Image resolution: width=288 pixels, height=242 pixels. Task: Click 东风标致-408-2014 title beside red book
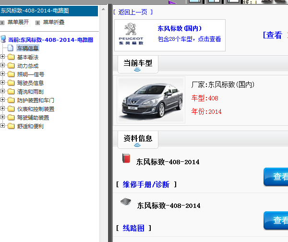(x=168, y=162)
